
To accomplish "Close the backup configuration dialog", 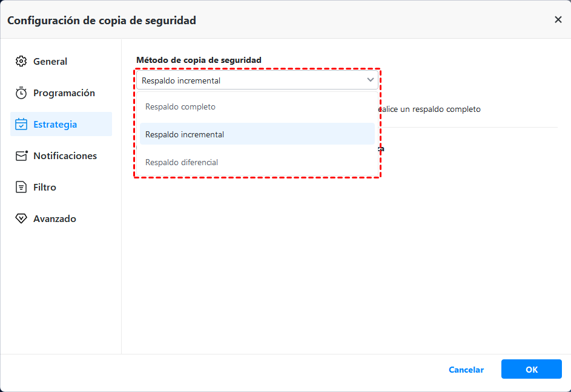I will coord(558,19).
